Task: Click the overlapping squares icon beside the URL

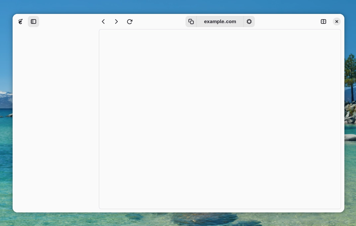Action: coord(191,22)
